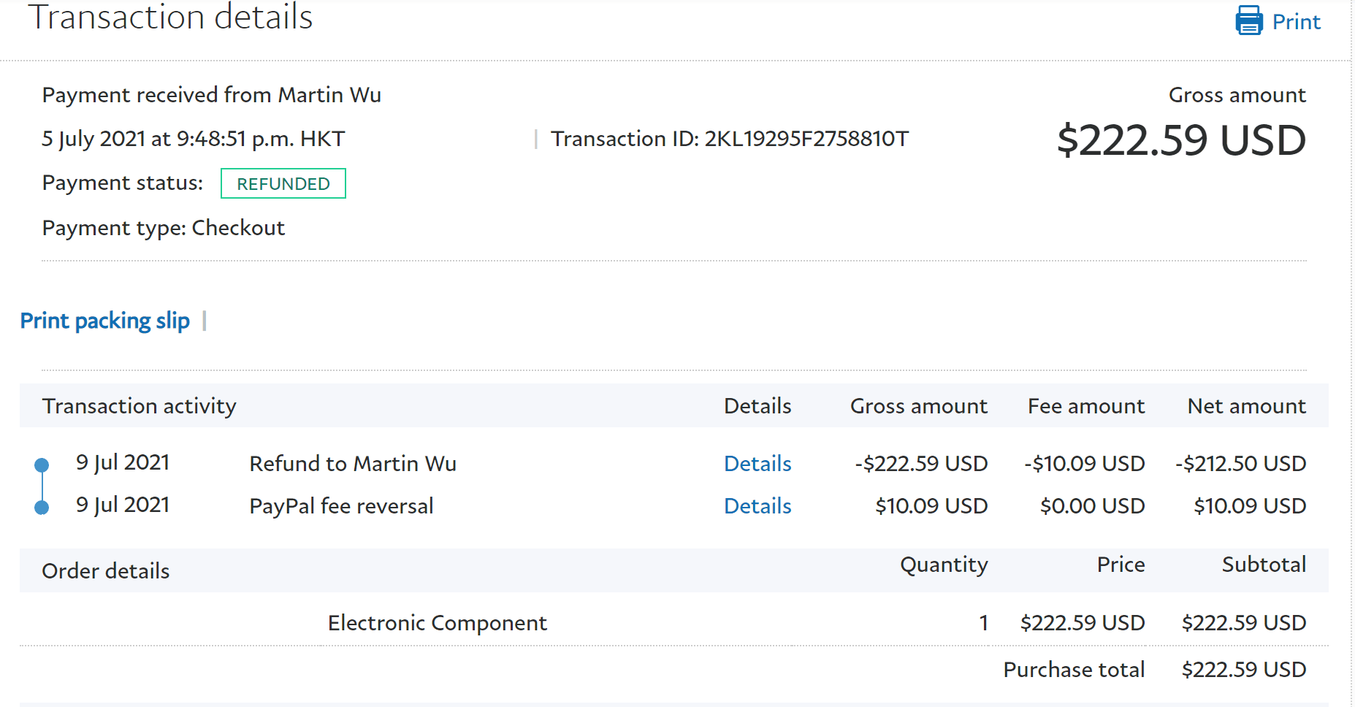Select the PayPal fee reversal activity row

pos(341,506)
